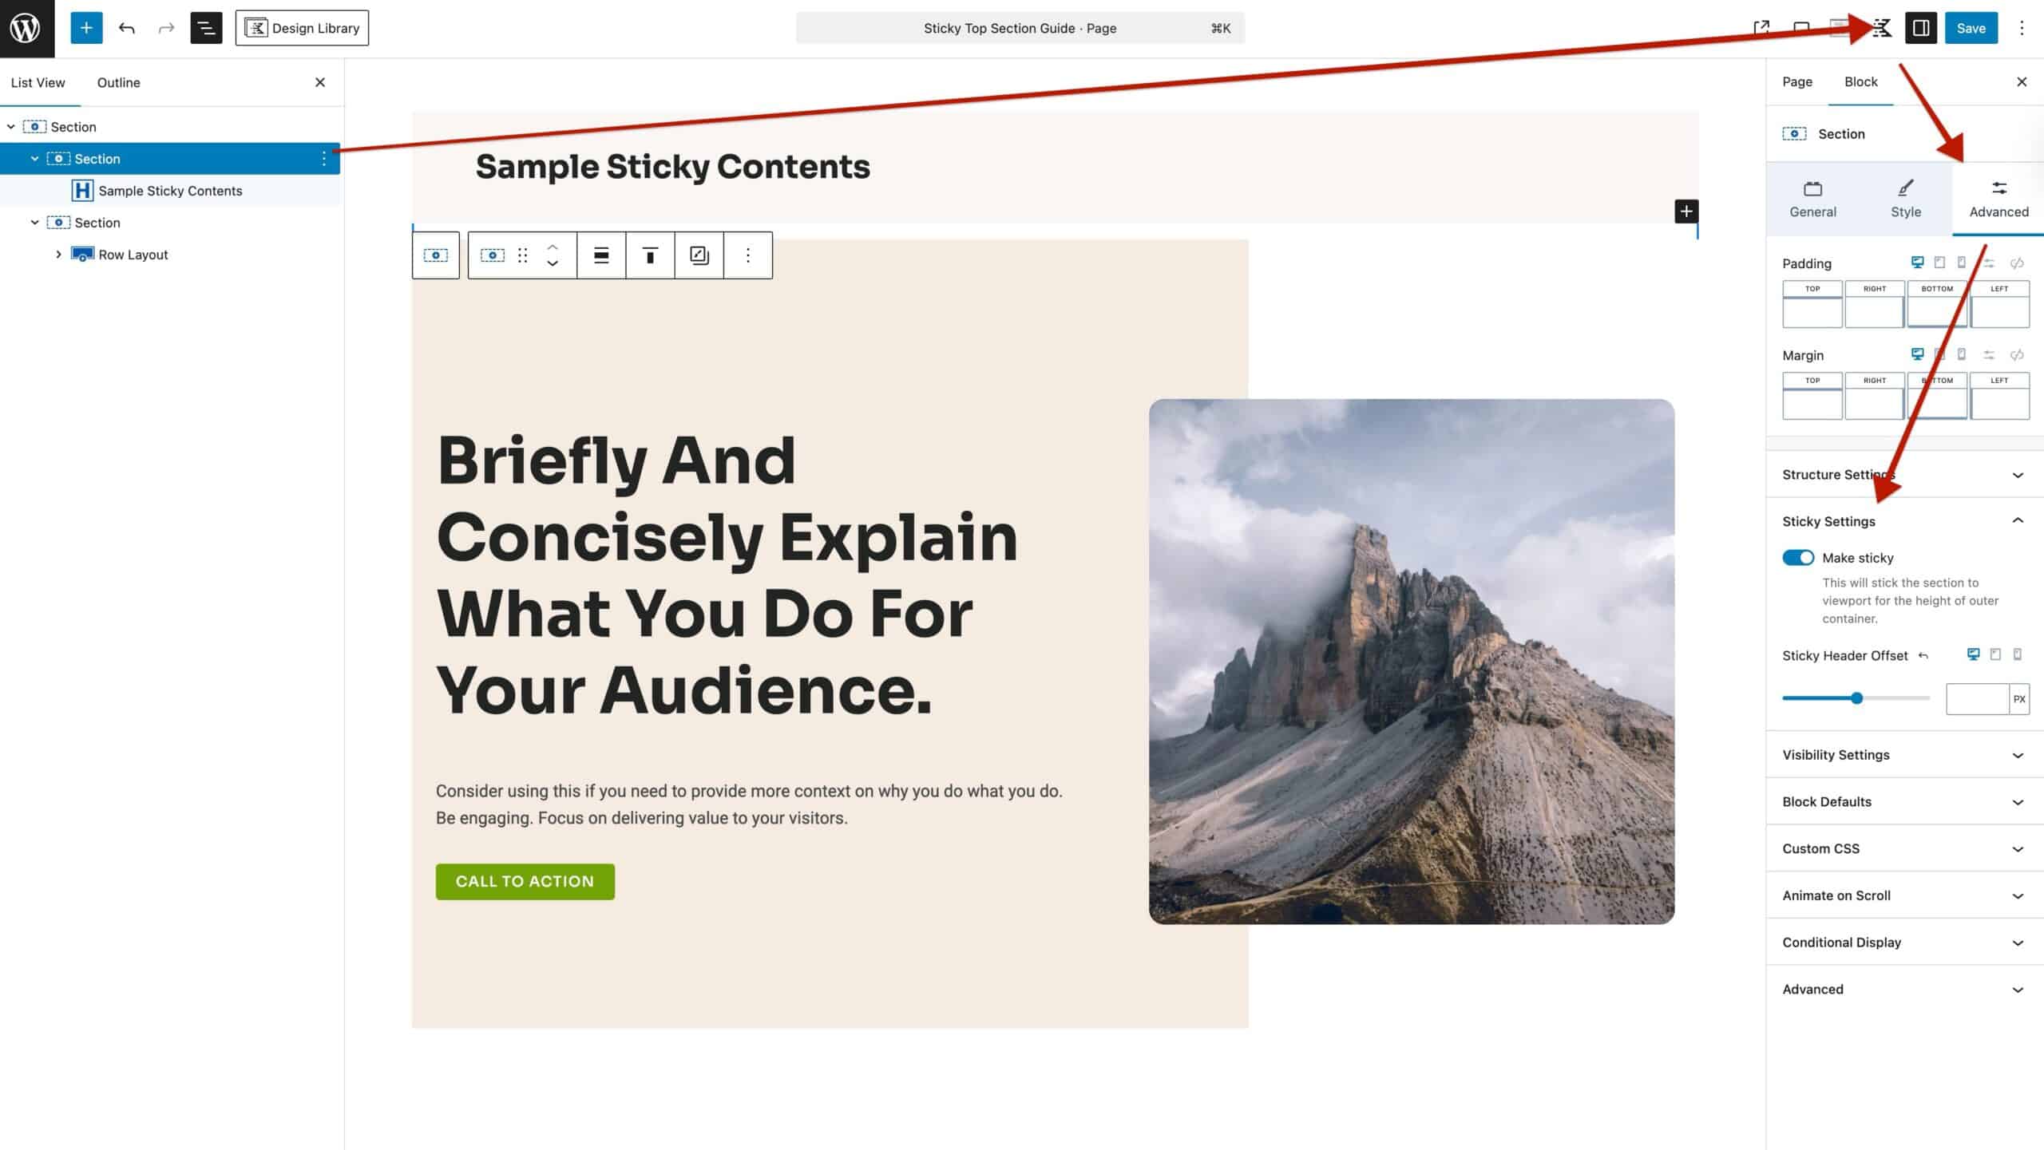Open the Design Library
Viewport: 2044px width, 1150px height.
click(x=302, y=28)
